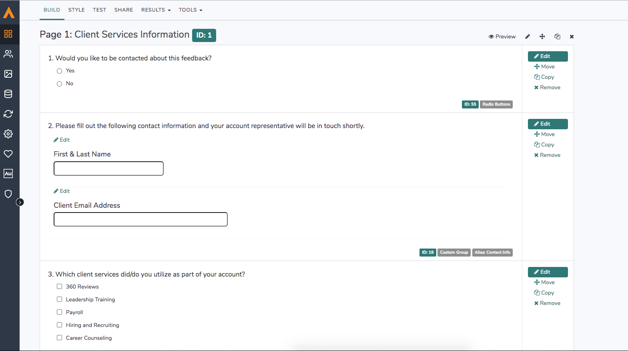The width and height of the screenshot is (628, 351).
Task: Click Edit above First & Last Name
Action: [x=62, y=140]
